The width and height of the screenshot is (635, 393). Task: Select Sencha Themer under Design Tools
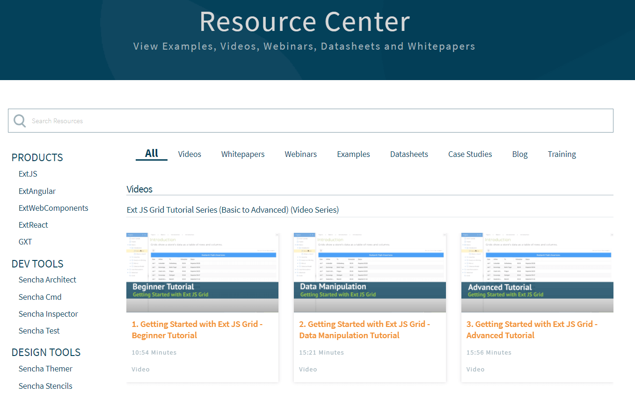[x=45, y=369]
